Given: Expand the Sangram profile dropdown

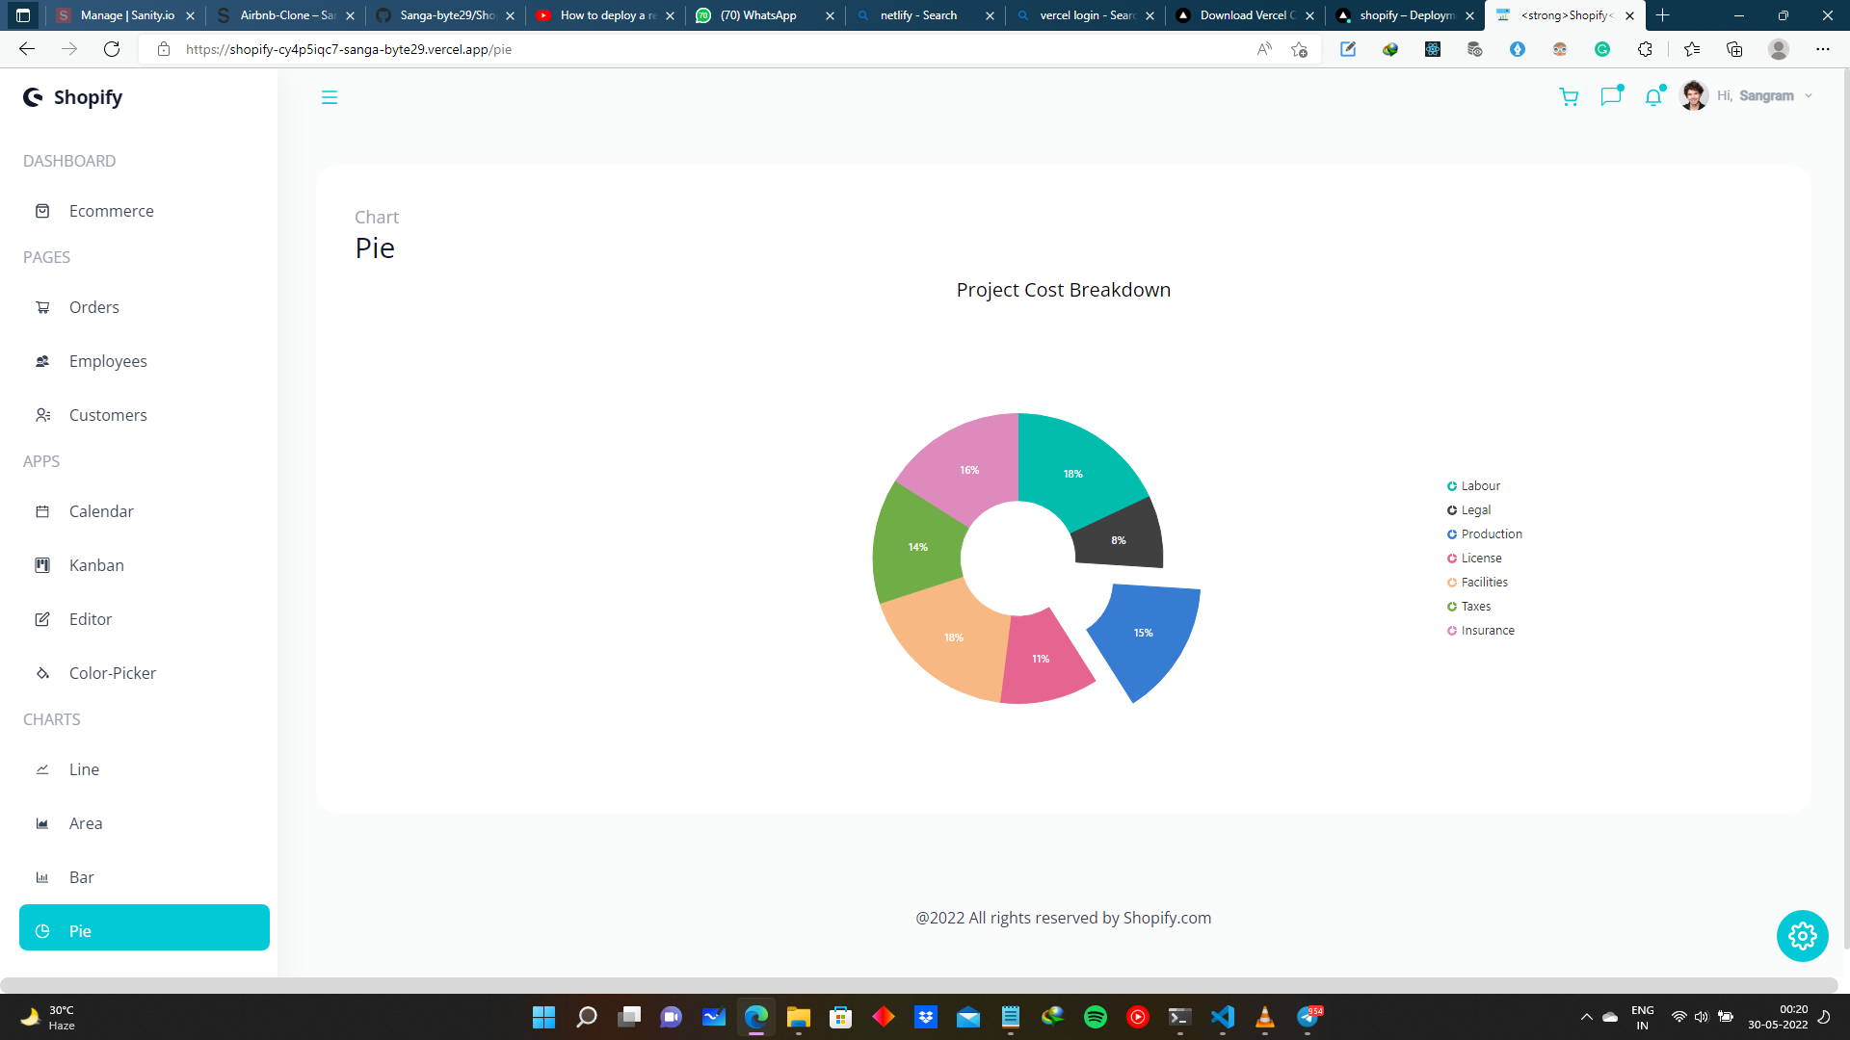Looking at the screenshot, I should [x=1767, y=95].
